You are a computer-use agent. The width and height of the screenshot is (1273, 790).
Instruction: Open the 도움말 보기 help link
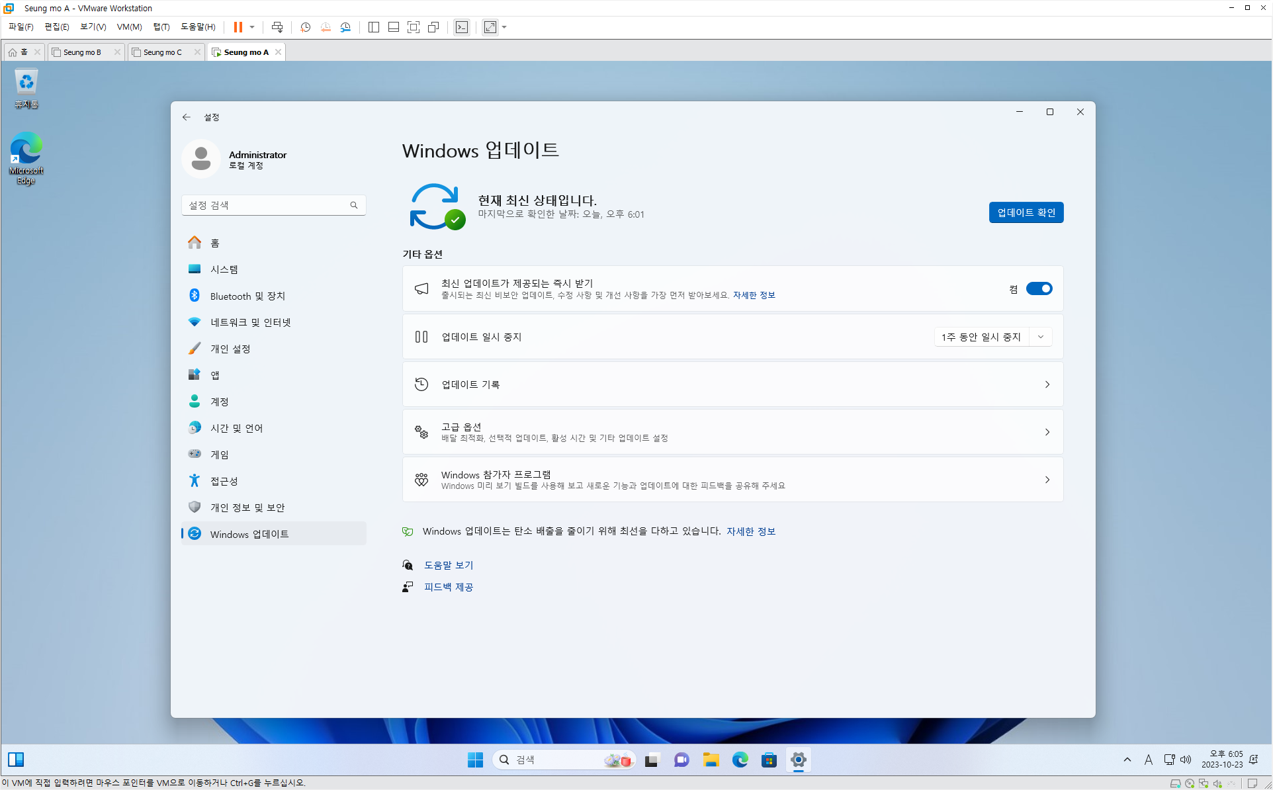(449, 565)
